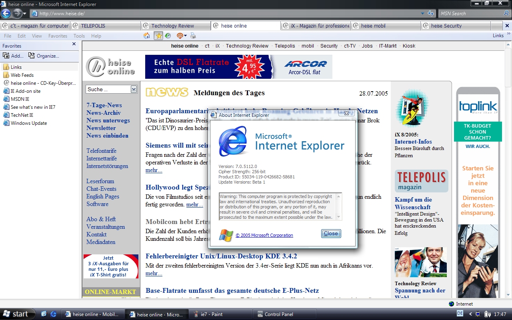Open the Leserforum link
The image size is (512, 320).
(100, 181)
